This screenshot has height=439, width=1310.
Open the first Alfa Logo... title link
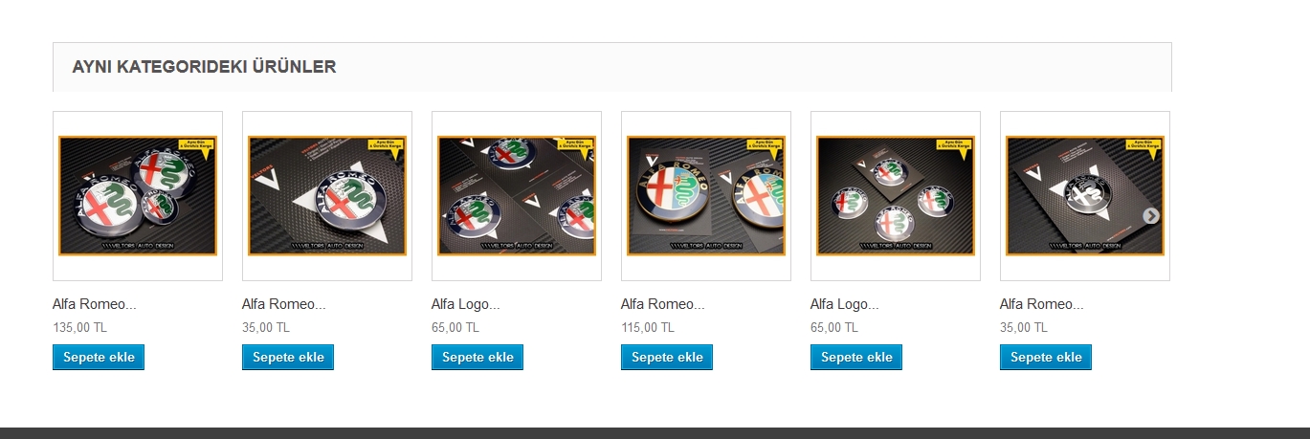(466, 304)
